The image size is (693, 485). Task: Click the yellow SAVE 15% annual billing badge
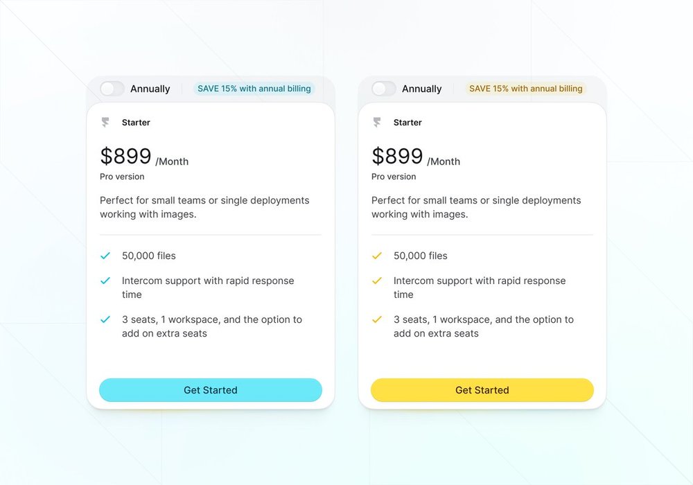525,89
